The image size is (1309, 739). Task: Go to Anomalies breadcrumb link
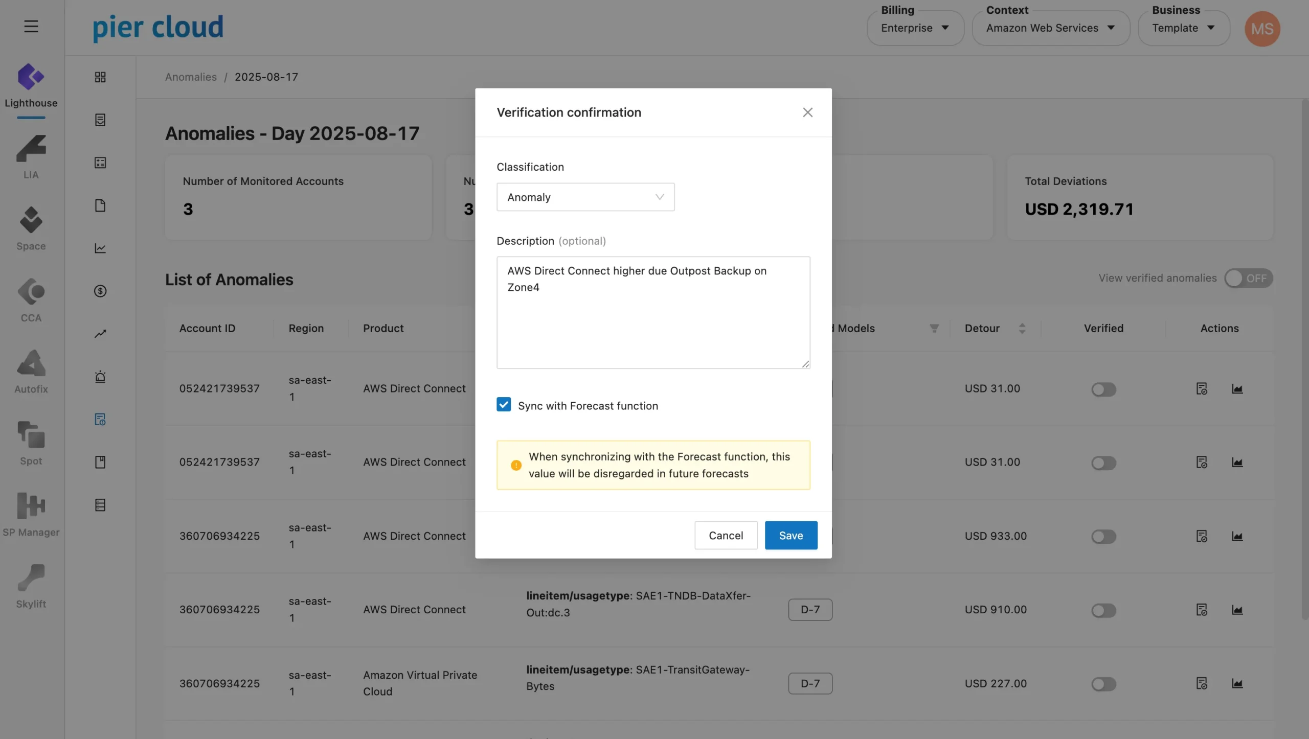pyautogui.click(x=191, y=77)
